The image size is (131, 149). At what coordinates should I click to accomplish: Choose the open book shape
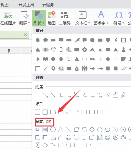(x=46, y=59)
